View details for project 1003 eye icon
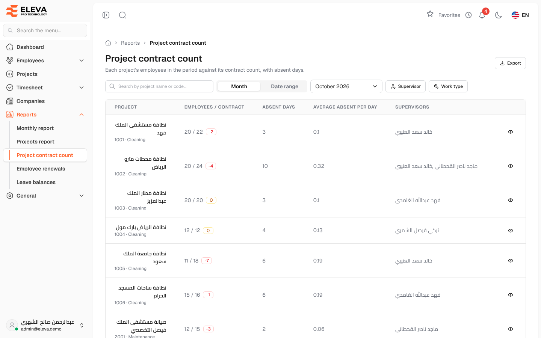The width and height of the screenshot is (541, 338). pyautogui.click(x=511, y=200)
